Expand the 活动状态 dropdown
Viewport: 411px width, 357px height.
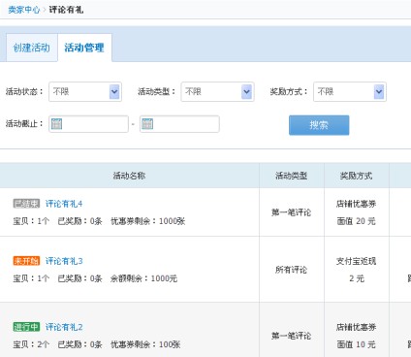(x=85, y=92)
